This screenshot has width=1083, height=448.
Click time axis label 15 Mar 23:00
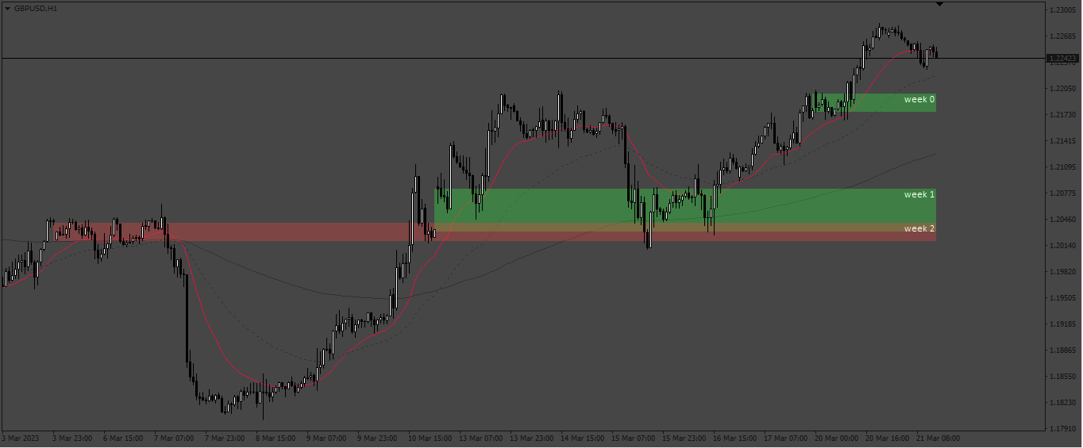click(x=684, y=437)
